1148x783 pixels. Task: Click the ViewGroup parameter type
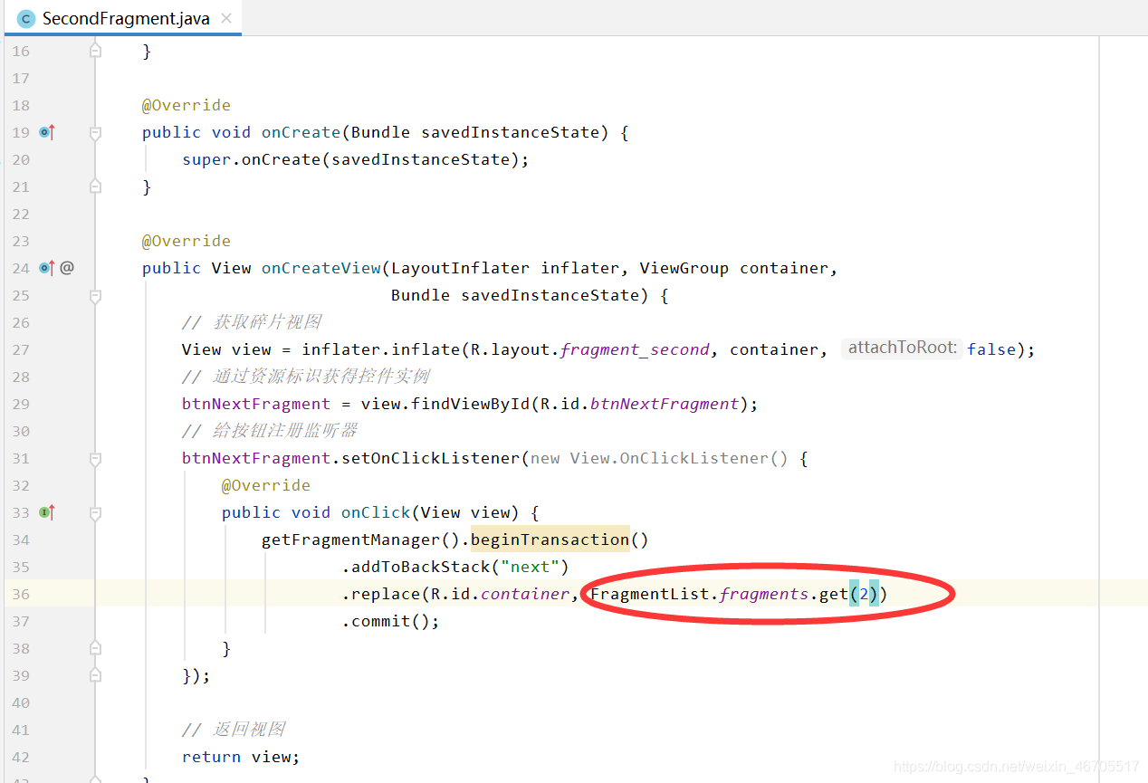coord(684,268)
